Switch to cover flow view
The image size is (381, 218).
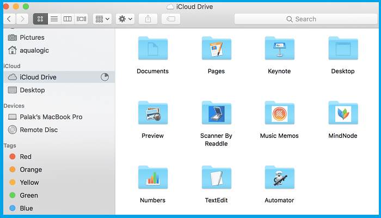[x=81, y=19]
